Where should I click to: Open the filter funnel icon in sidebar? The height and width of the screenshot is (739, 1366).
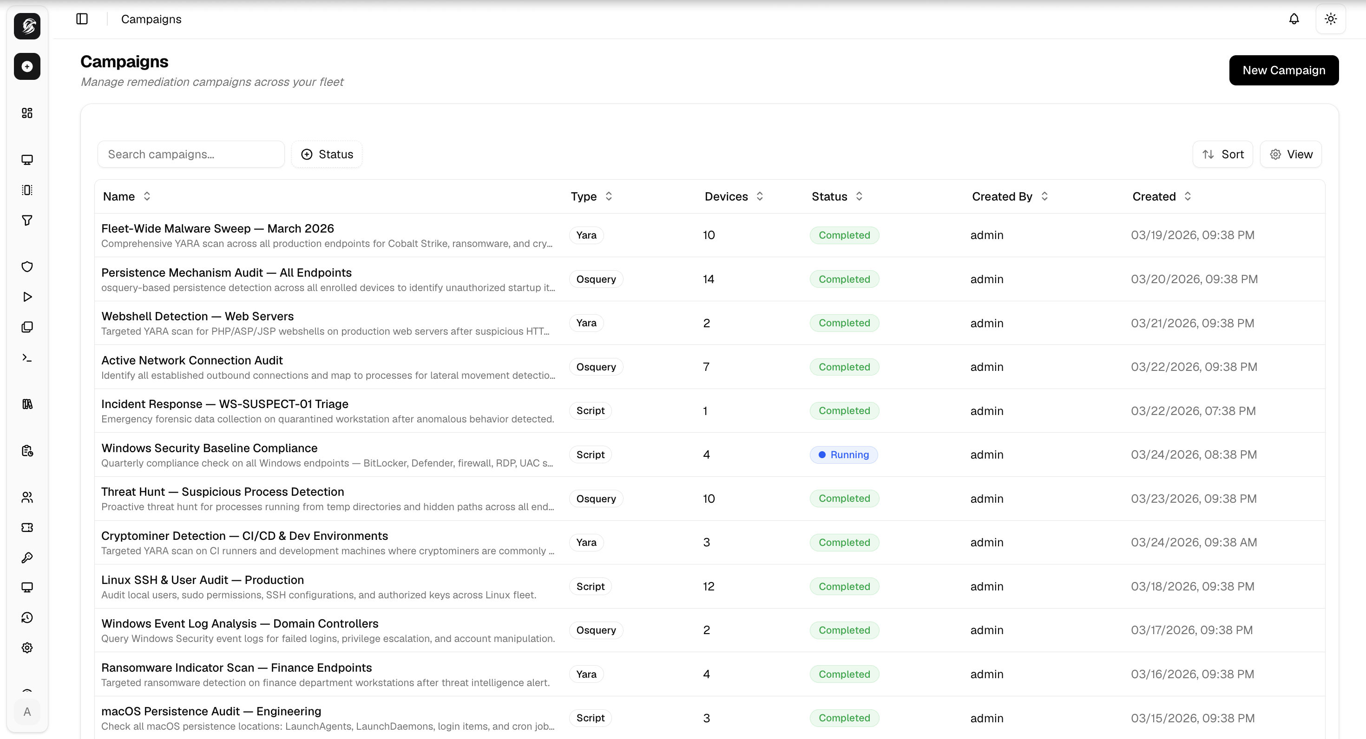(26, 220)
